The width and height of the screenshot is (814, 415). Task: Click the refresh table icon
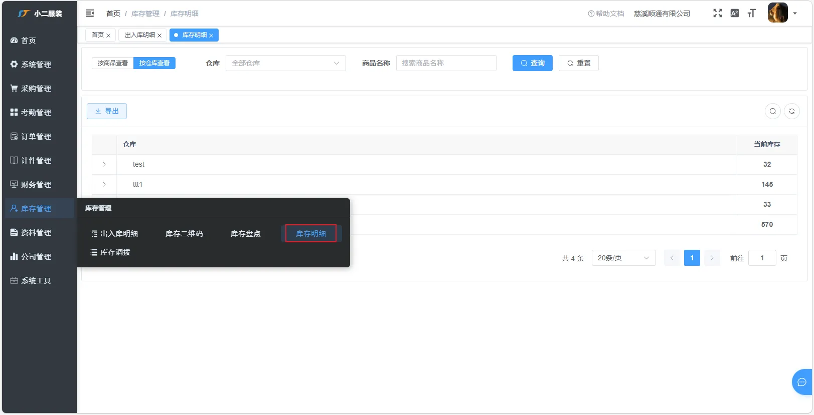click(x=792, y=111)
